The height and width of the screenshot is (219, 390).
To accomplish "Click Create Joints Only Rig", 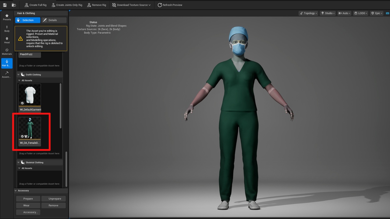I will [x=67, y=5].
